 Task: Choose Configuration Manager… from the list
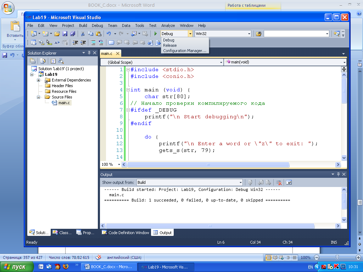(184, 51)
